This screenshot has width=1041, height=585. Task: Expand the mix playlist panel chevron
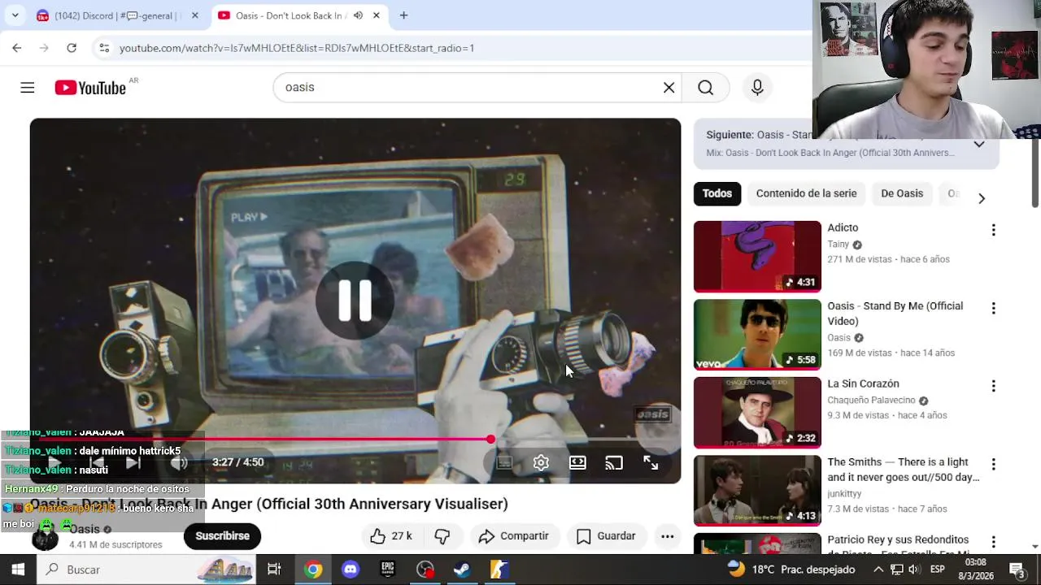(979, 144)
